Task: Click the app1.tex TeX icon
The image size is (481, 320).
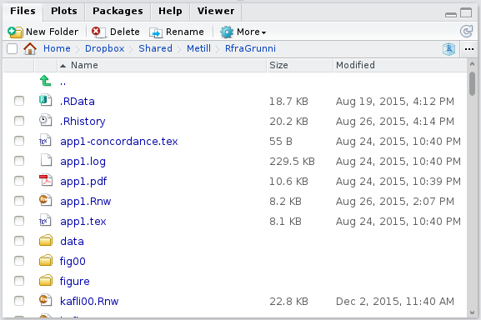Action: [45, 220]
